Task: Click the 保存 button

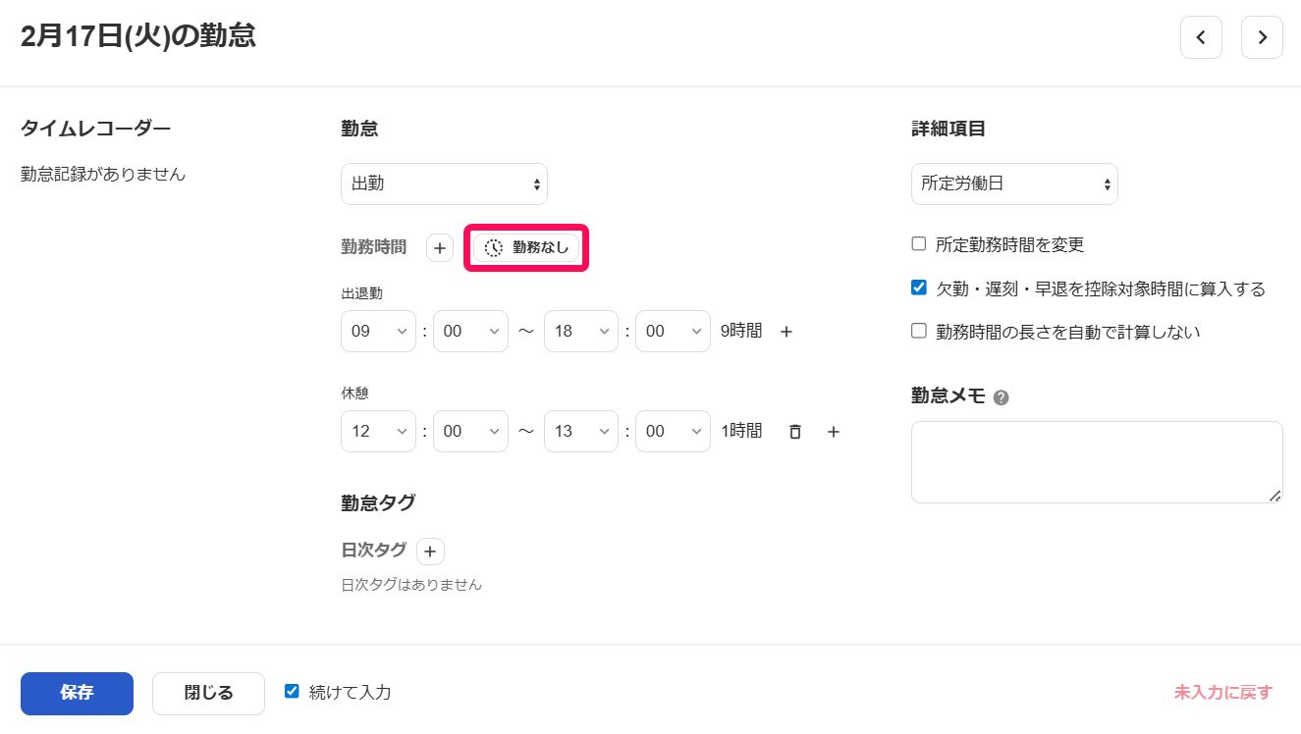Action: [x=77, y=693]
